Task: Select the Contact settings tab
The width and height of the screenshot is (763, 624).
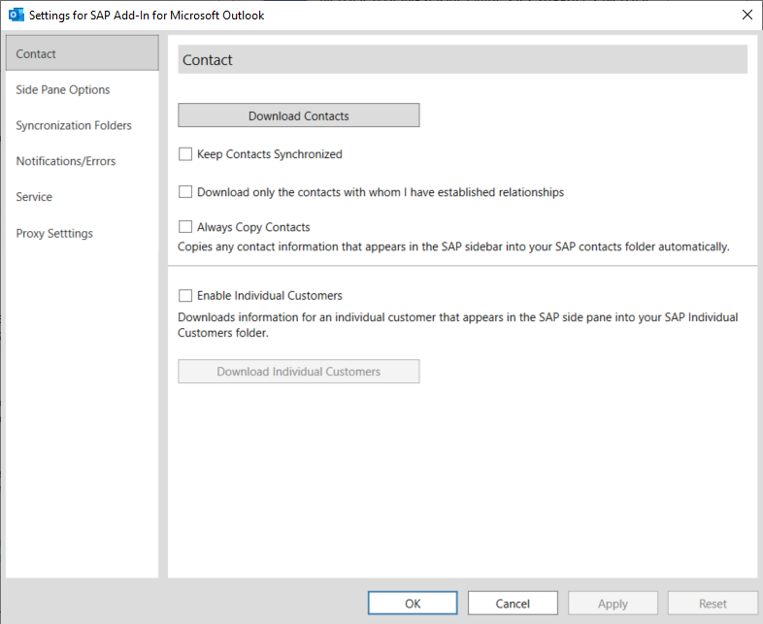Action: (83, 53)
